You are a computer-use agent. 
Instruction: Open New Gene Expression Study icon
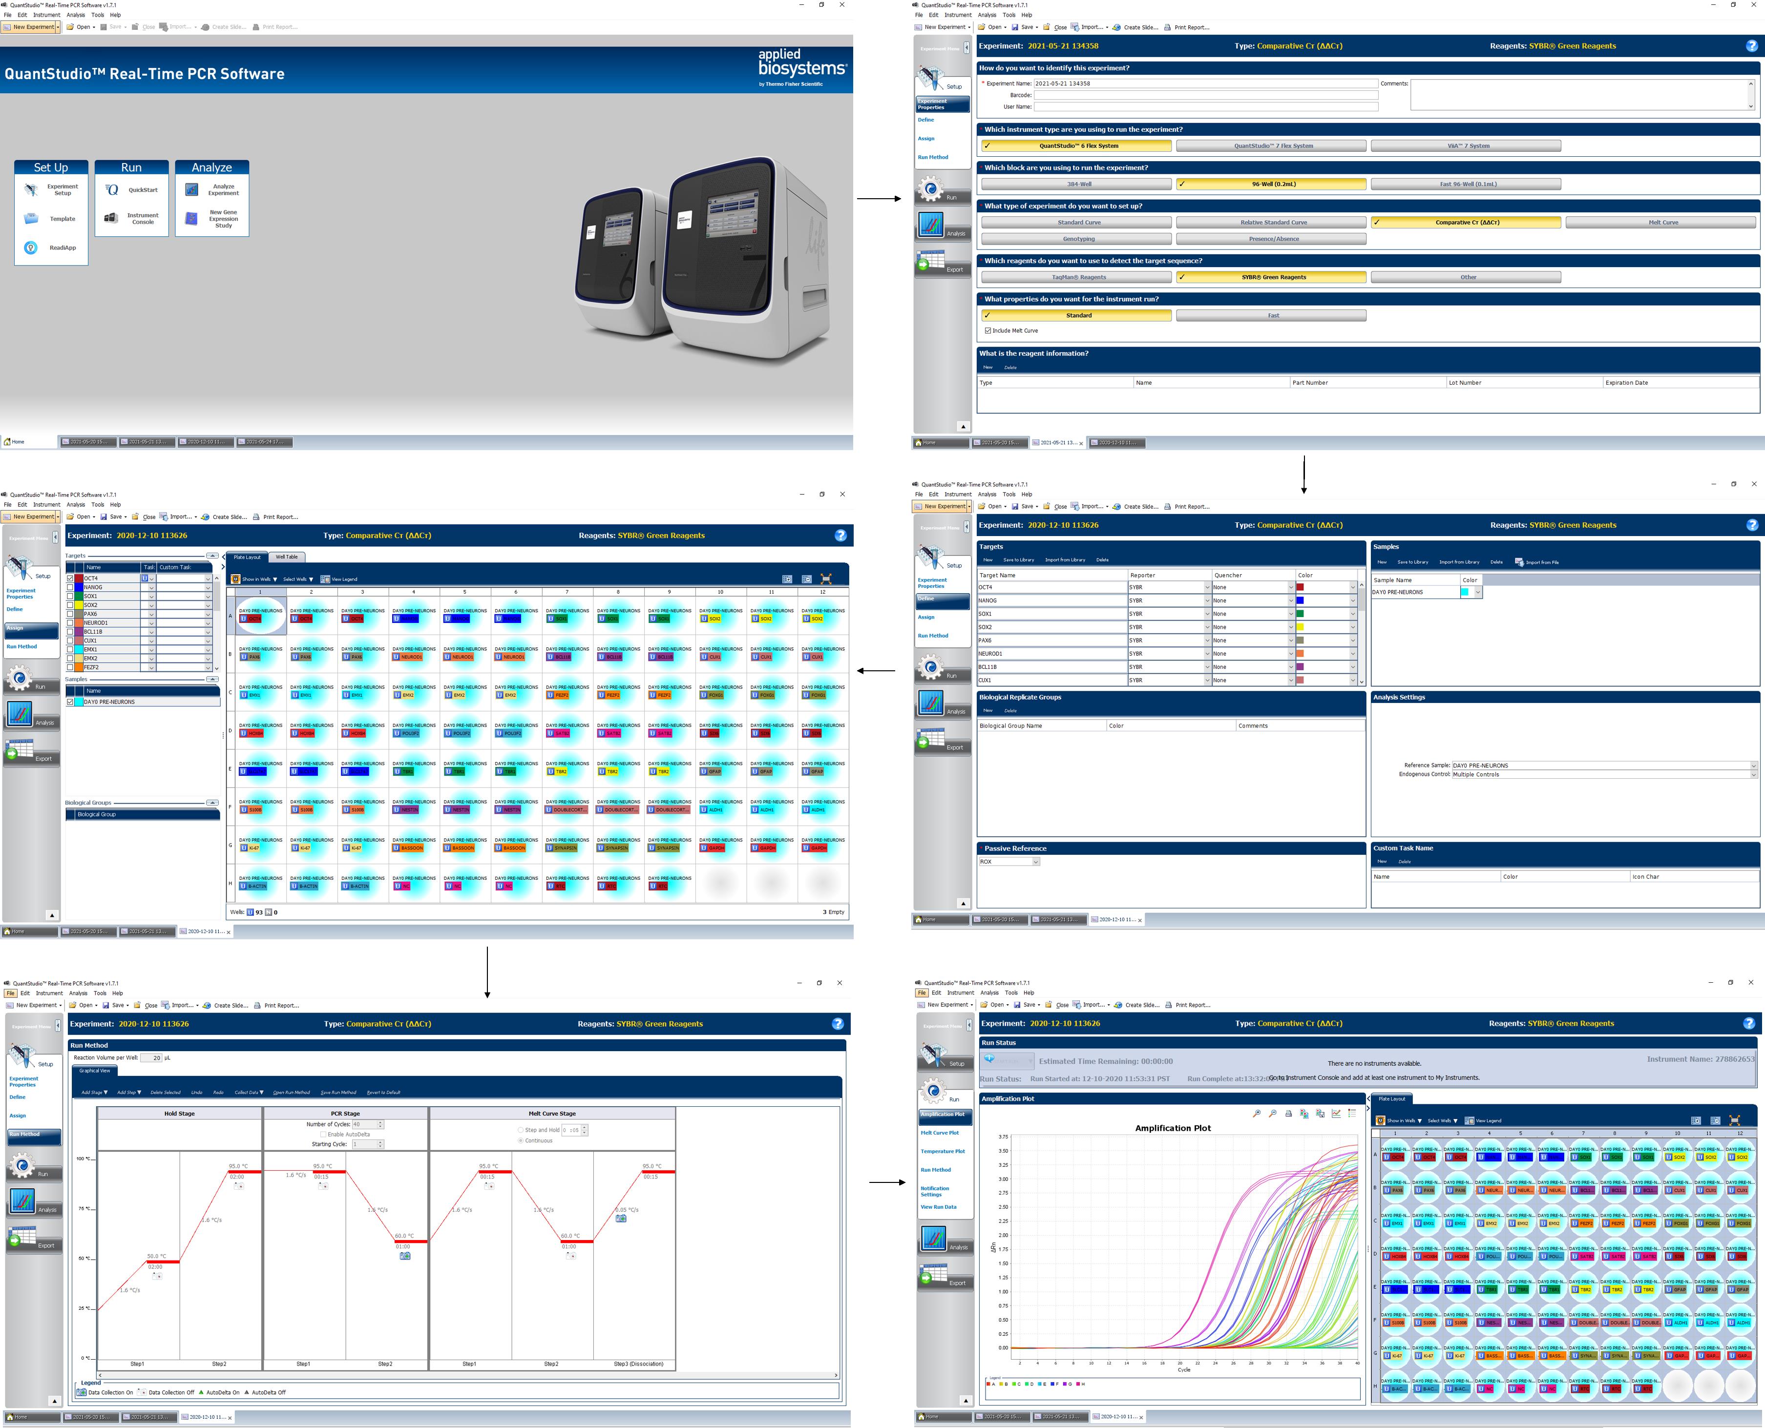point(192,219)
